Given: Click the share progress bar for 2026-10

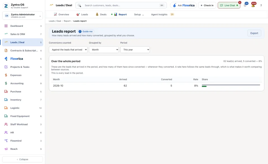Looking at the screenshot, I should pyautogui.click(x=231, y=86).
